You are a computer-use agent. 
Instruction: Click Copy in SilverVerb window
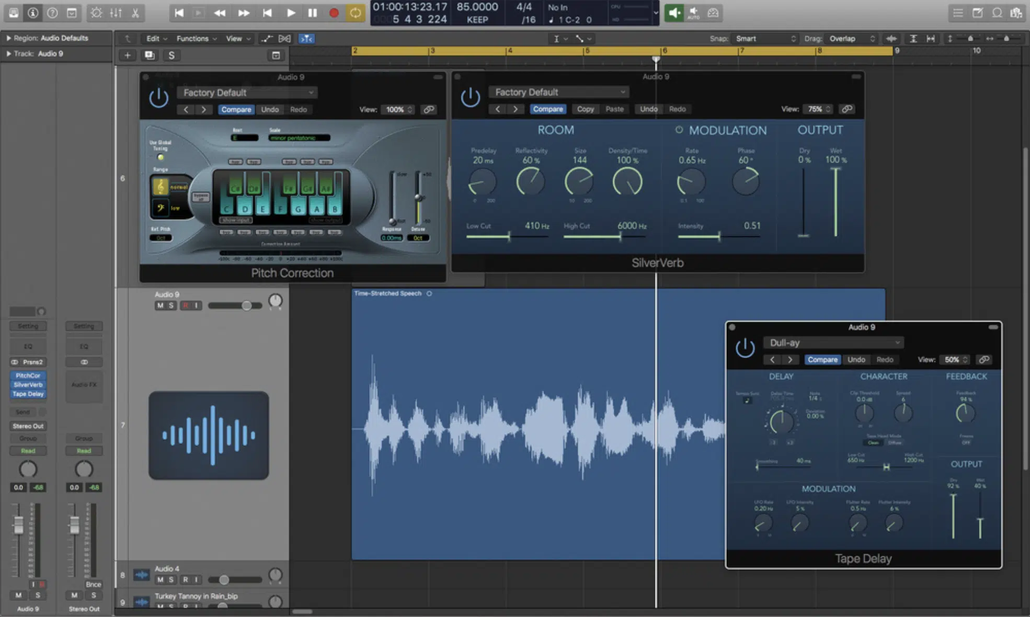[585, 109]
